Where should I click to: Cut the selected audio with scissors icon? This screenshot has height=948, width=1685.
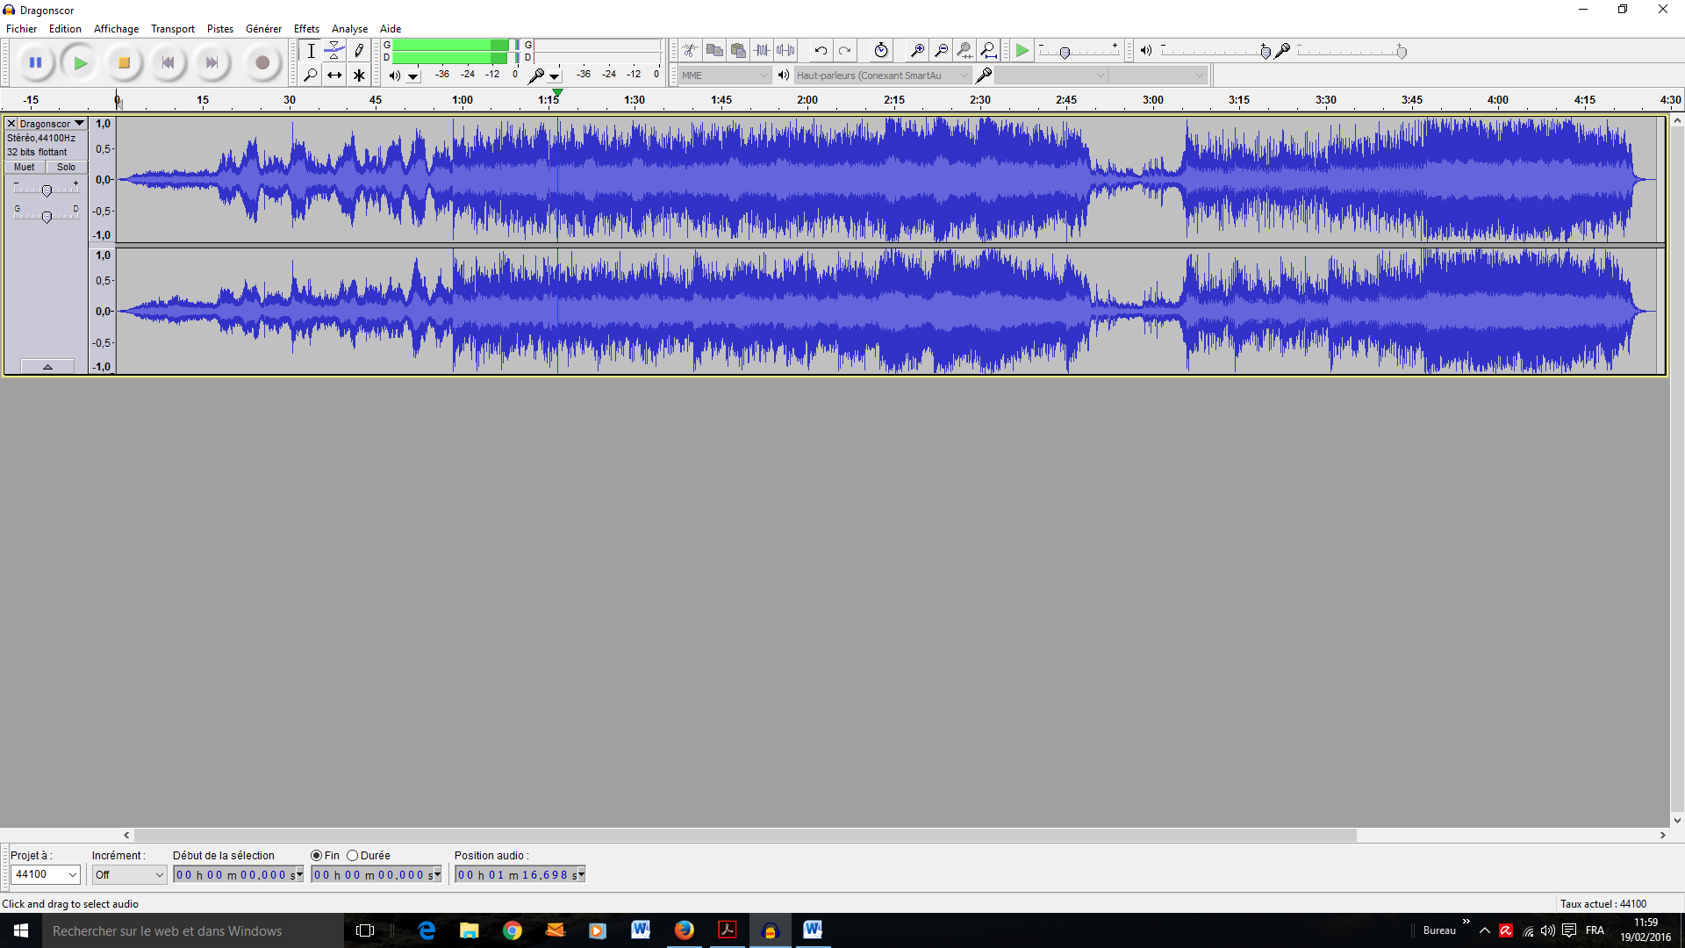pyautogui.click(x=691, y=50)
